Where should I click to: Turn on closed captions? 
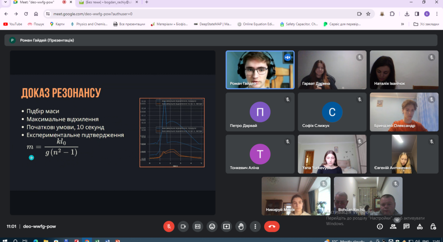tap(197, 226)
